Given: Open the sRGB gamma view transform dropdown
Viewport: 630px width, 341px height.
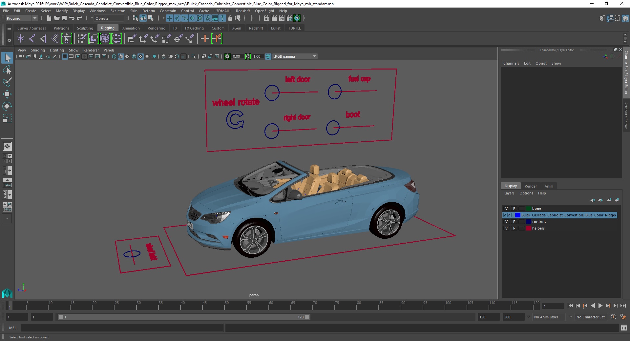Looking at the screenshot, I should [295, 56].
